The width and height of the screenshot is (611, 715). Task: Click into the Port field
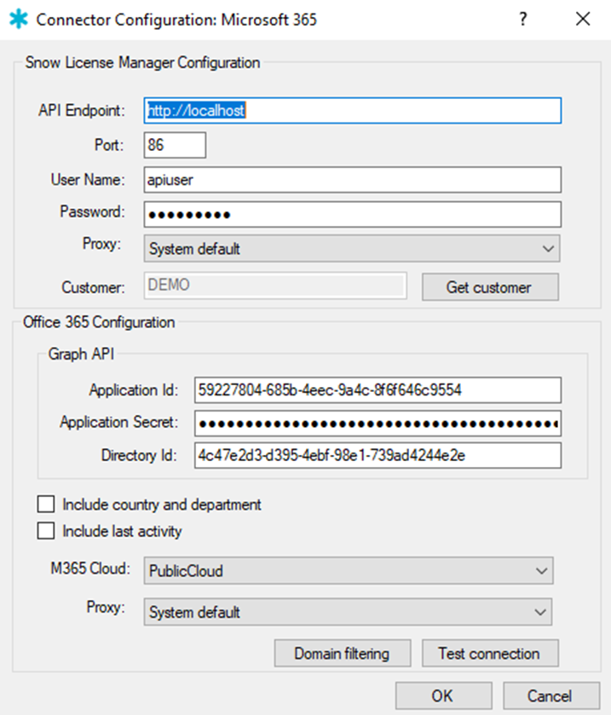(175, 145)
